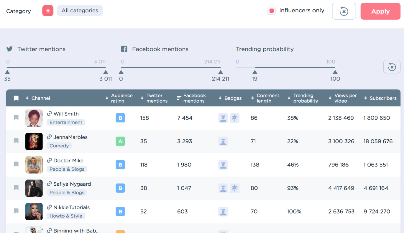Open the Will Smith channel name
This screenshot has width=404, height=233.
[x=66, y=114]
